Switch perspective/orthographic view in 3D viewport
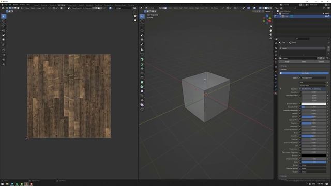 pyautogui.click(x=270, y=38)
